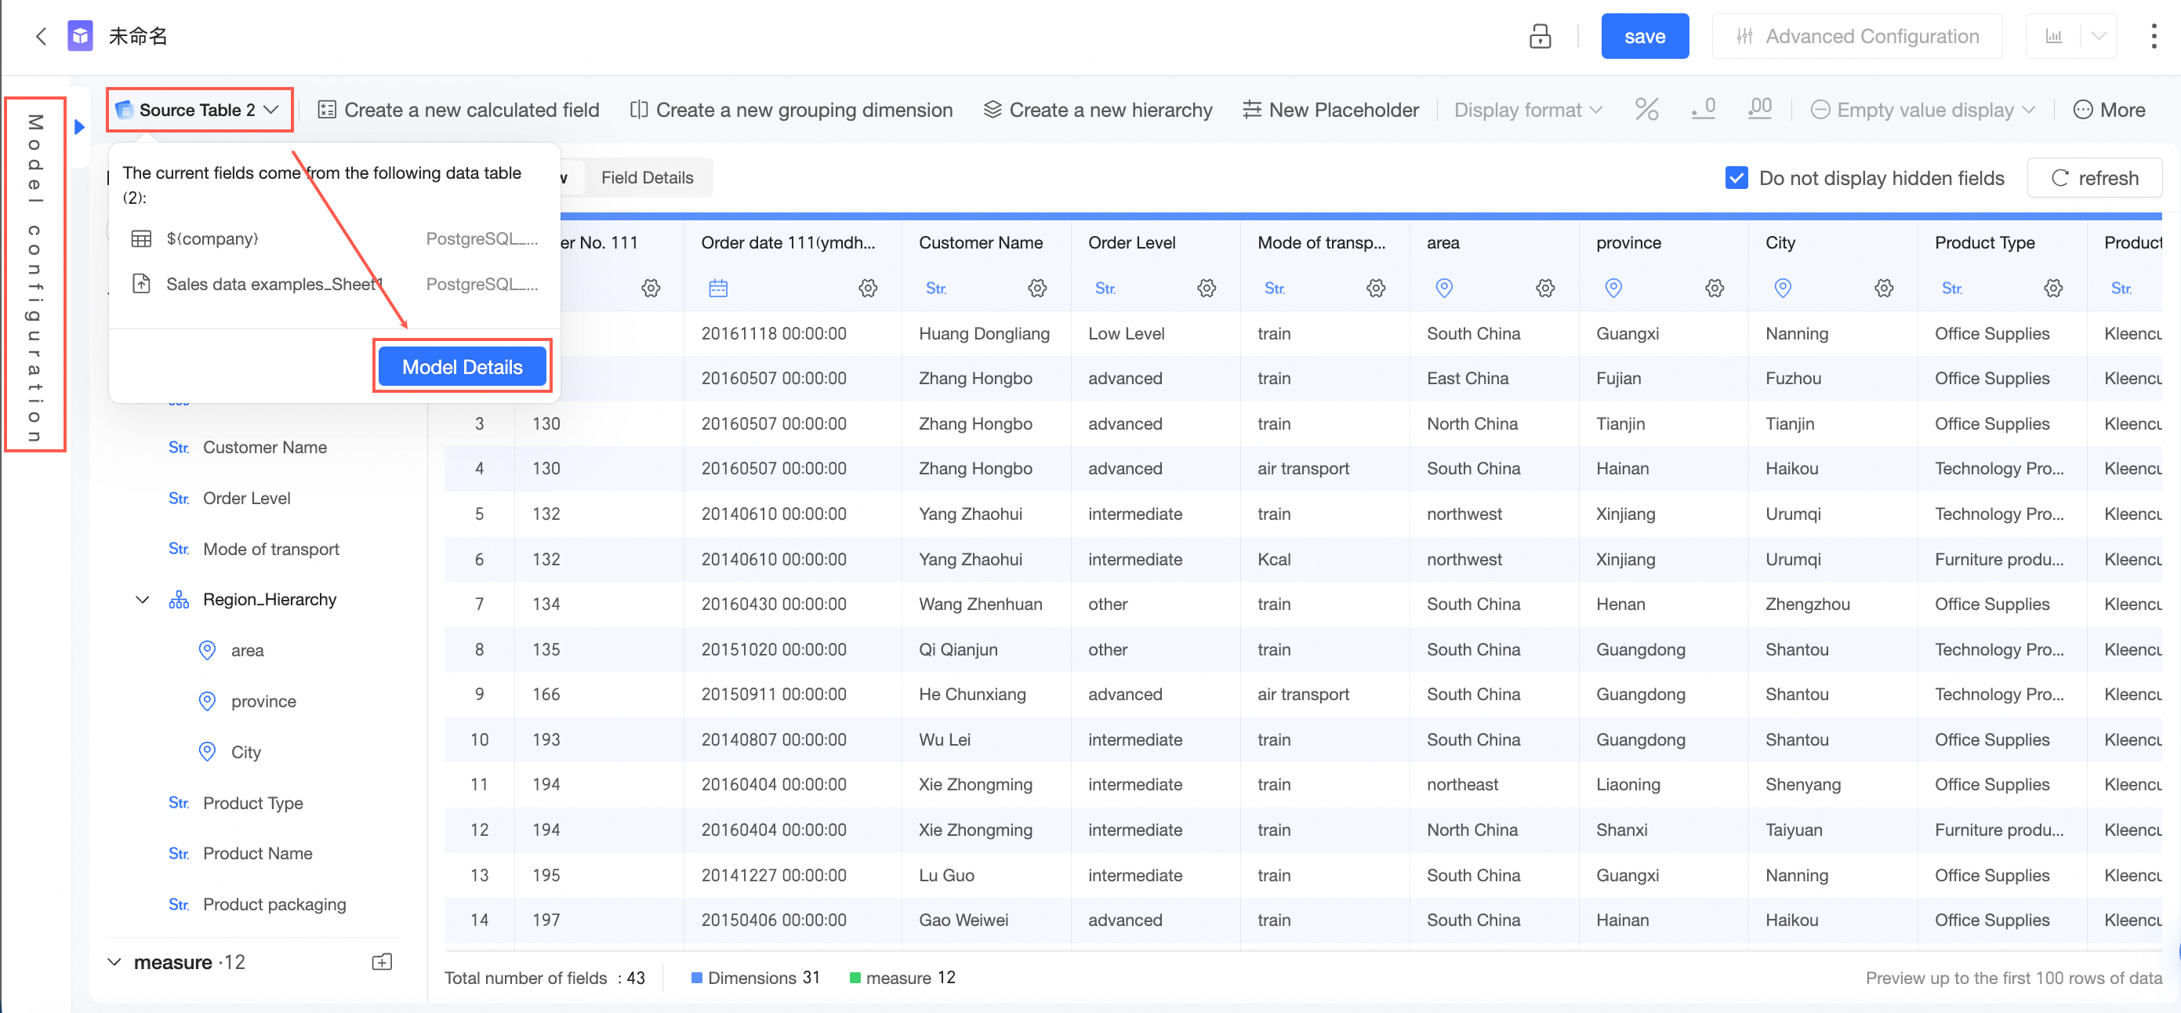Click the Model Details button
This screenshot has width=2181, height=1013.
click(463, 367)
